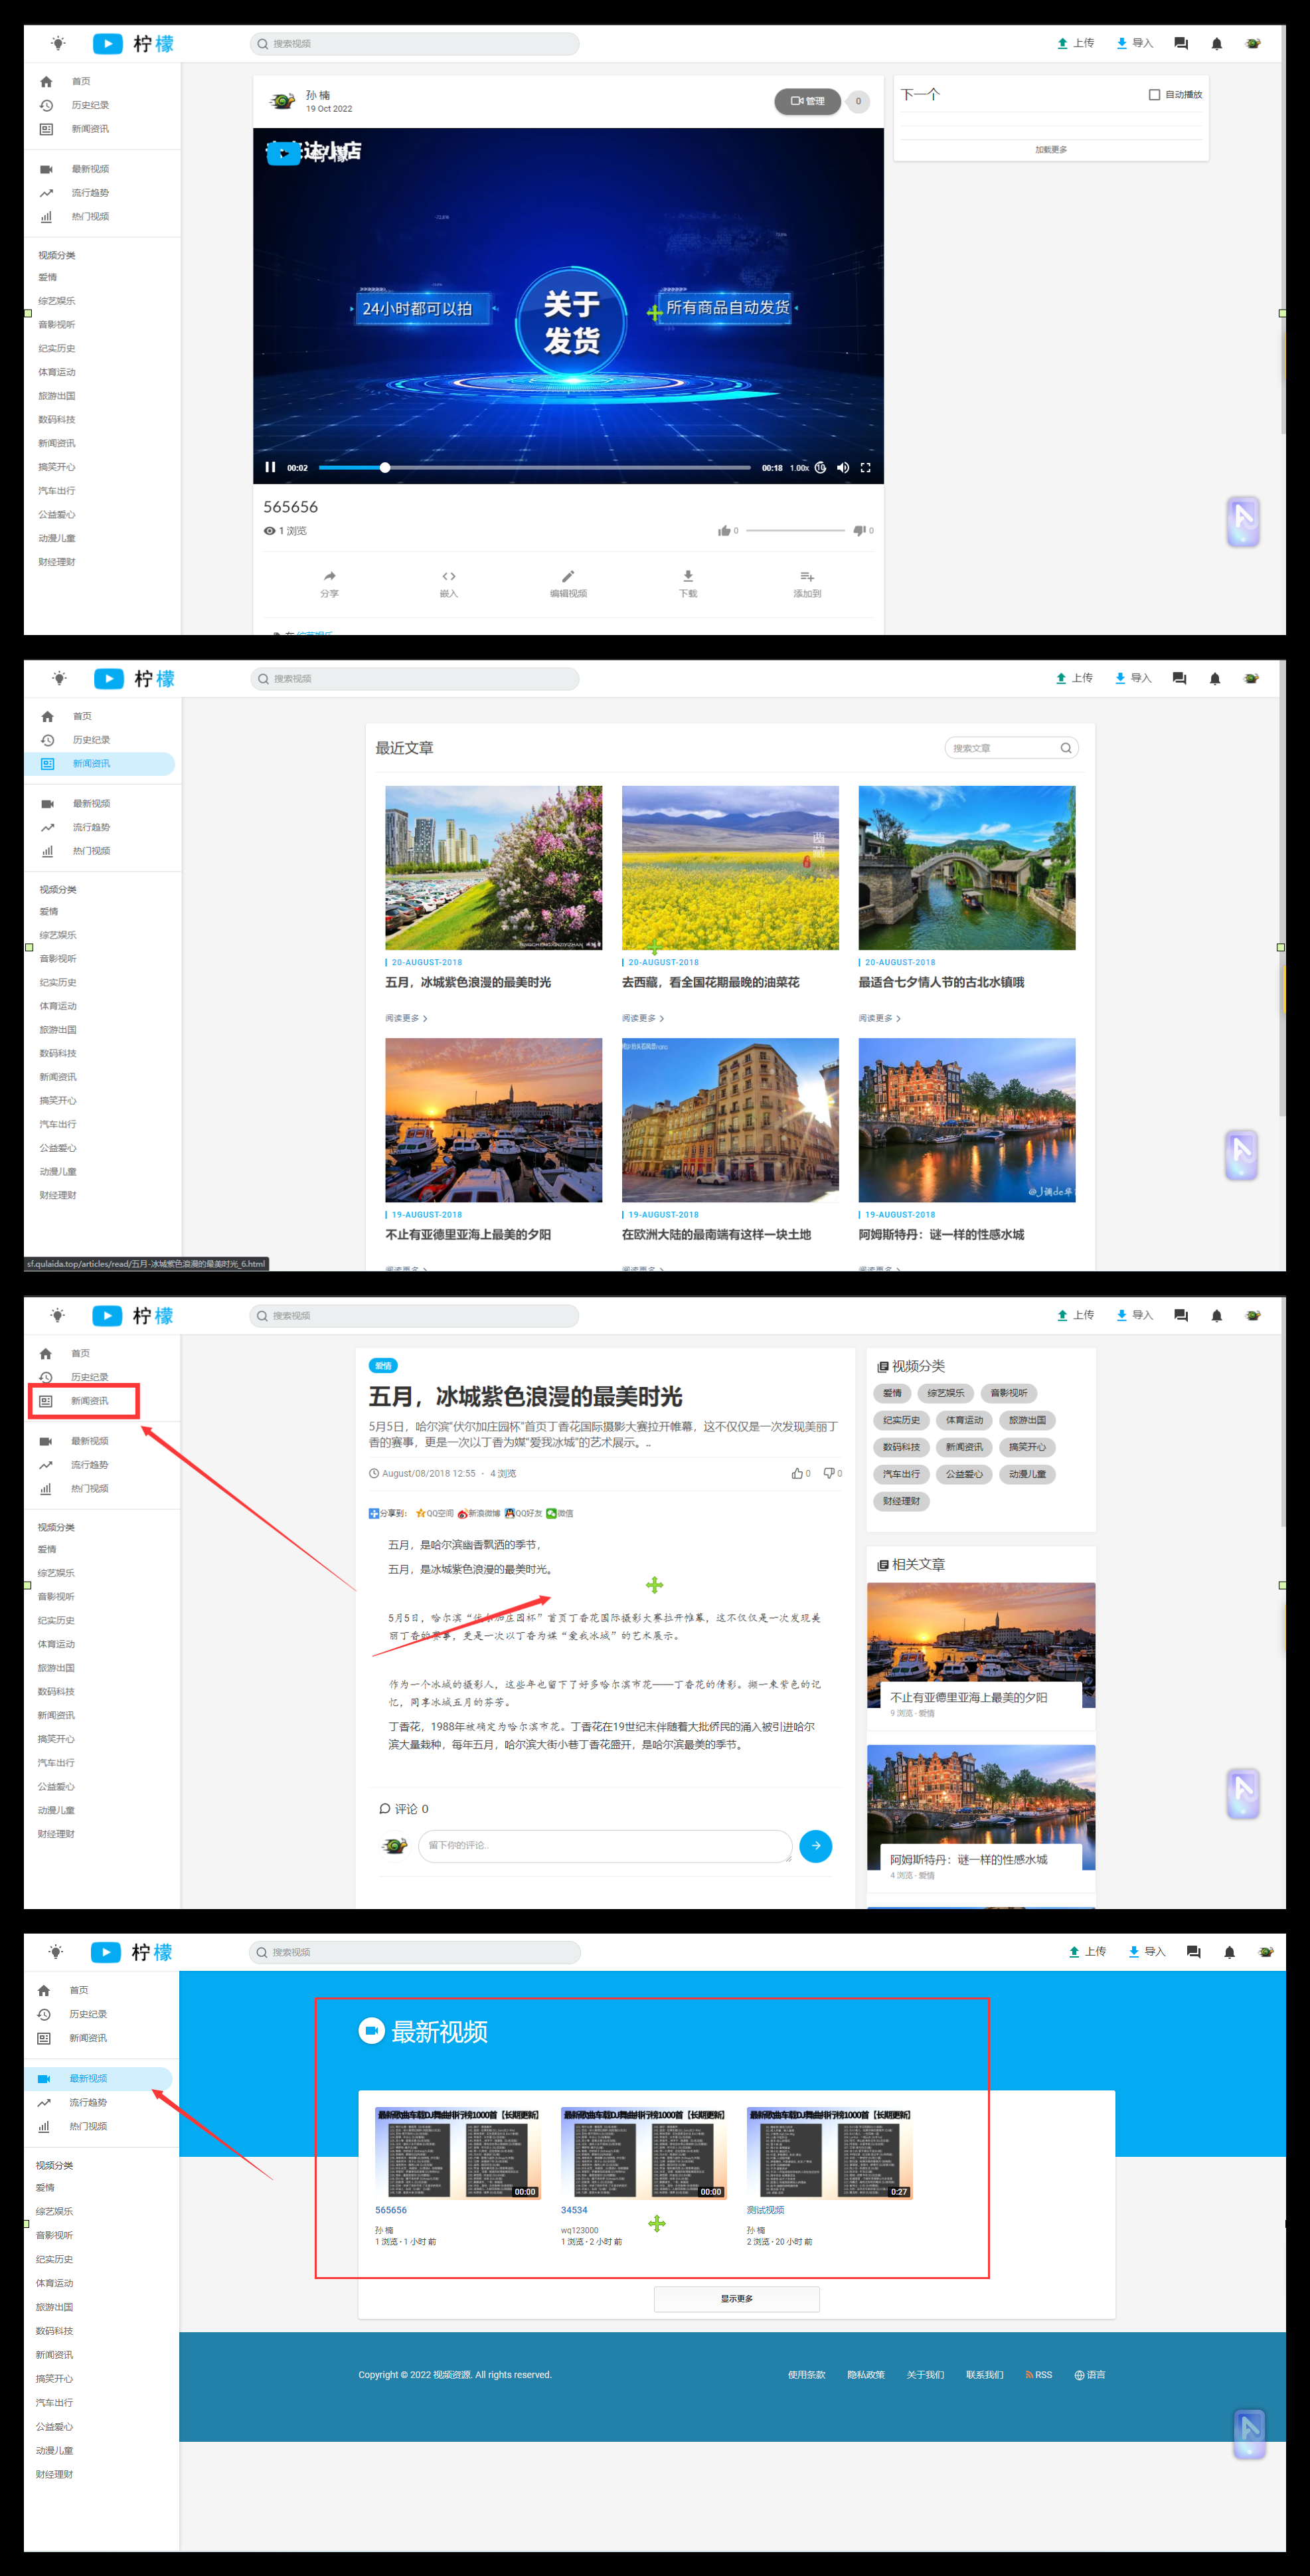Submit comment with blue arrow button
Image resolution: width=1310 pixels, height=2576 pixels.
[815, 1846]
